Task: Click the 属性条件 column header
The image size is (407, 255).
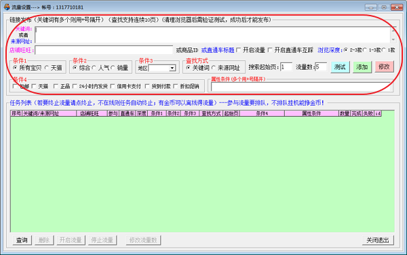Action: point(312,113)
